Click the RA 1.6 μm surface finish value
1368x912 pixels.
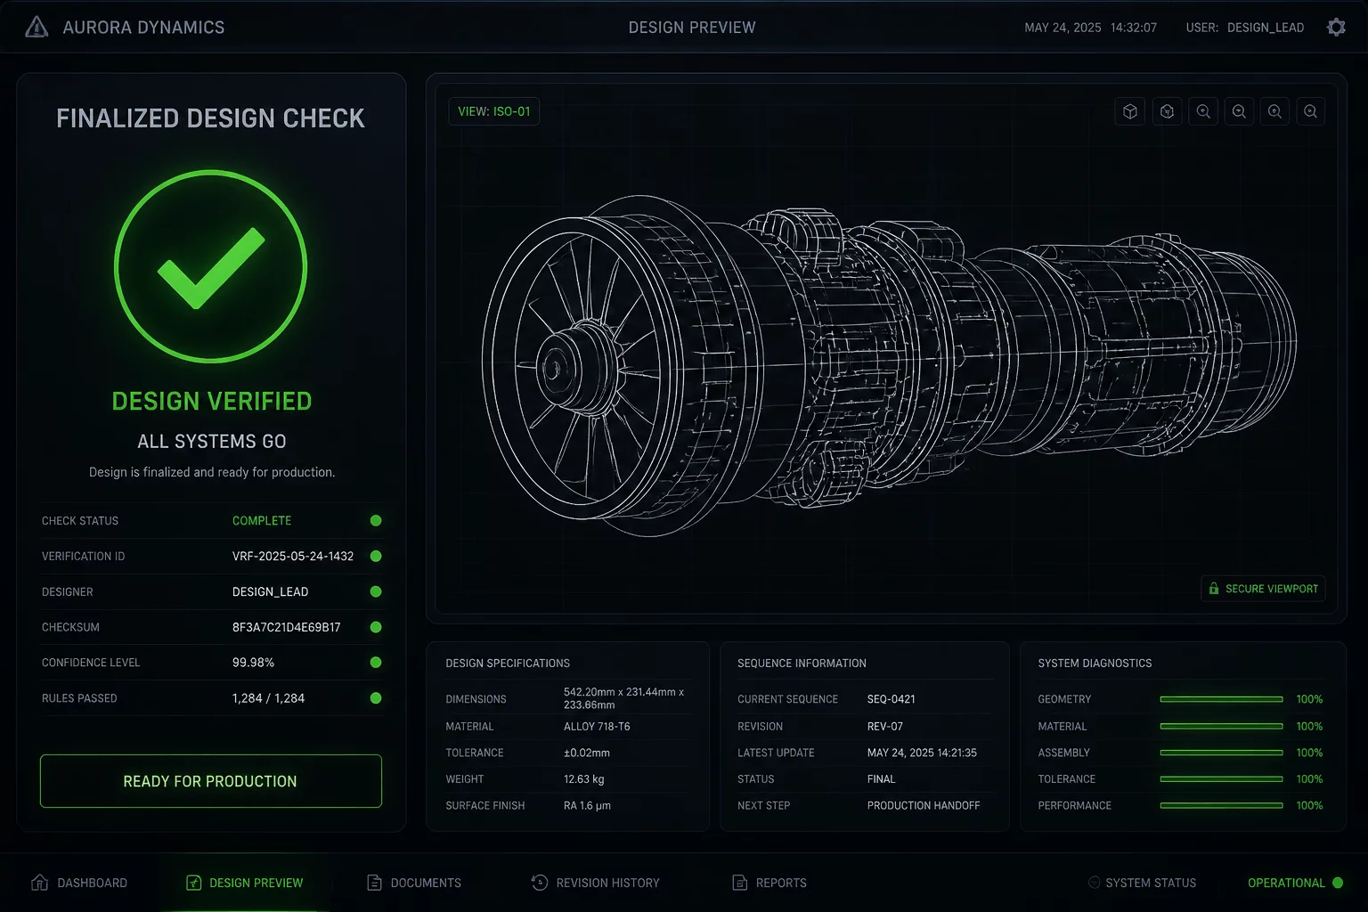tap(588, 805)
